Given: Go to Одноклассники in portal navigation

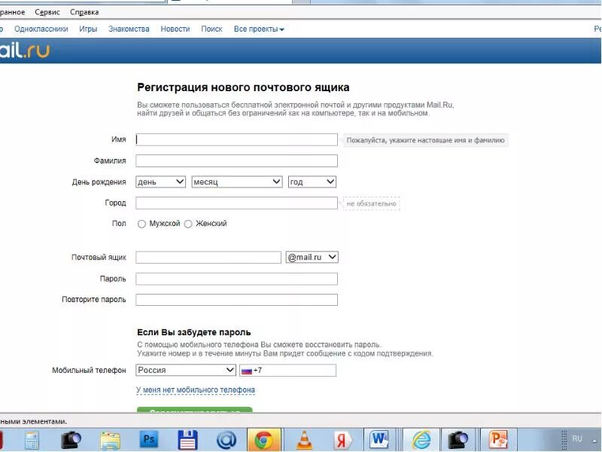Looking at the screenshot, I should point(41,29).
